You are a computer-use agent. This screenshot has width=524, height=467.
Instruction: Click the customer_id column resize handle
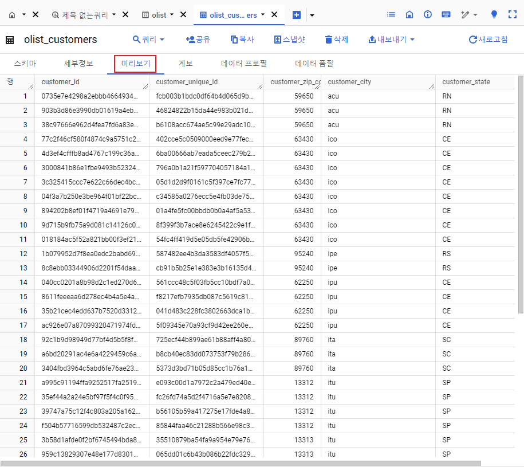click(145, 87)
